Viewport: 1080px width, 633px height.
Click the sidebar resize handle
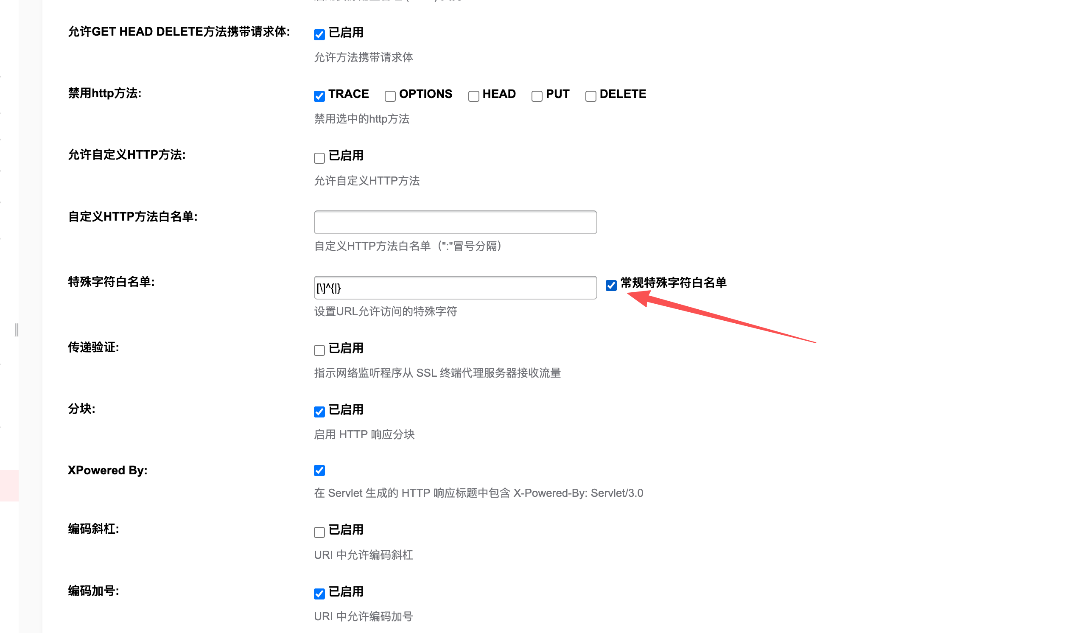[x=16, y=330]
